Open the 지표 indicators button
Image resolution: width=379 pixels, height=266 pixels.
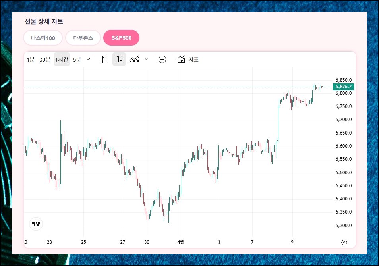188,59
